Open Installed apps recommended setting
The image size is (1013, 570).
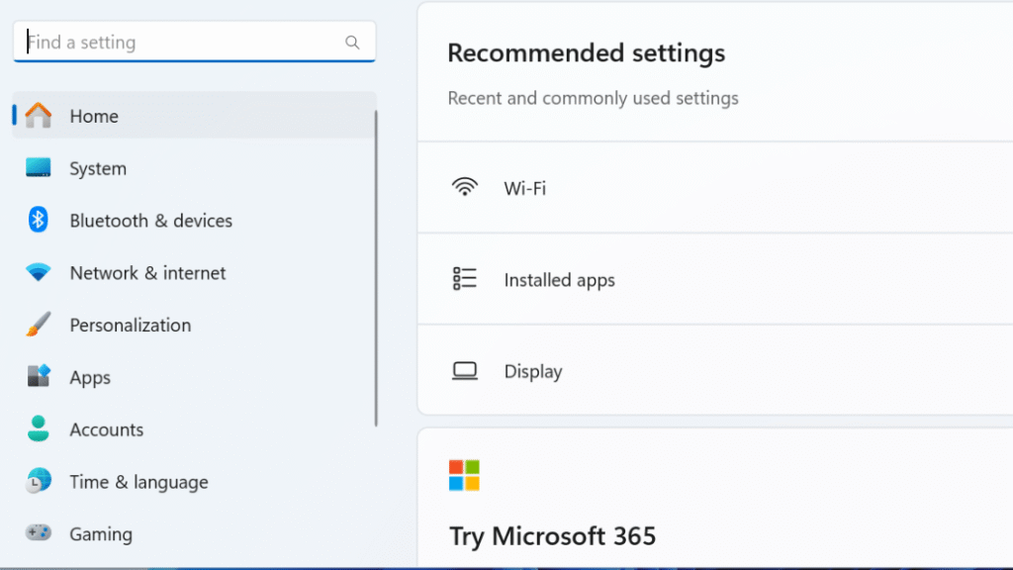[x=715, y=279]
